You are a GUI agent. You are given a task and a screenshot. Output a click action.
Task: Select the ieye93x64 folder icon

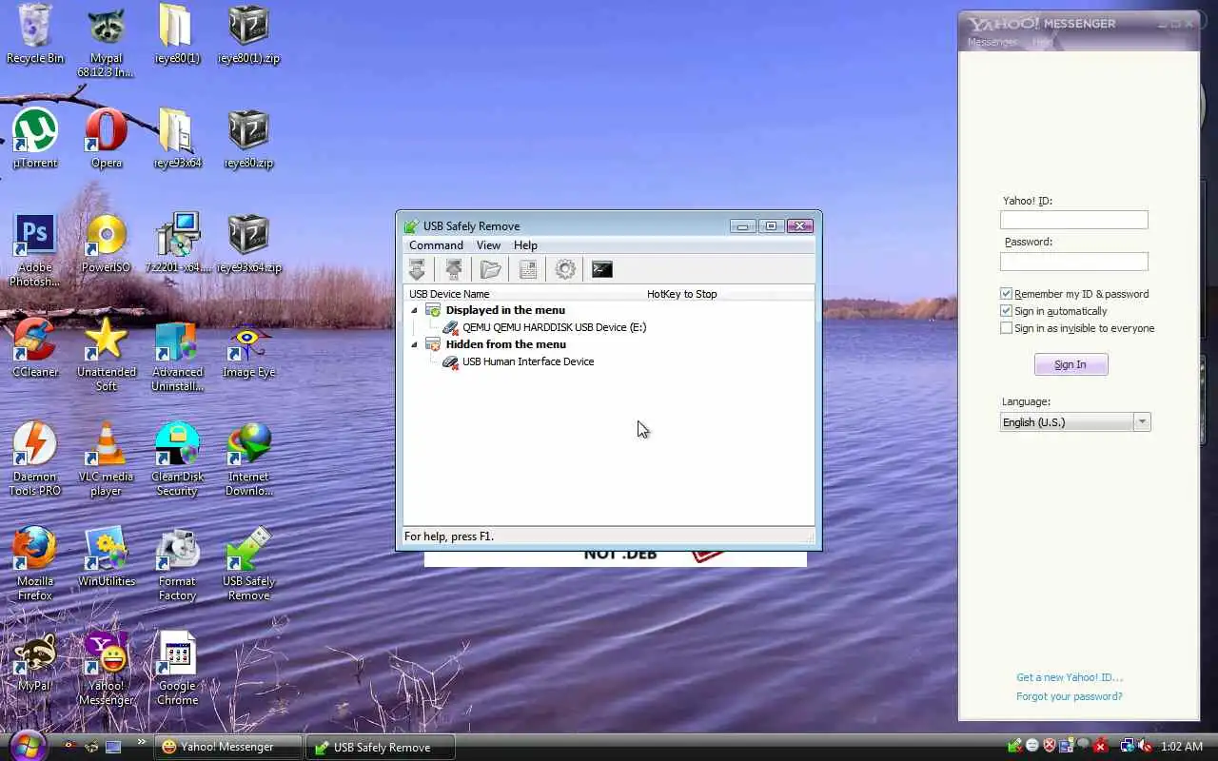coord(177,139)
